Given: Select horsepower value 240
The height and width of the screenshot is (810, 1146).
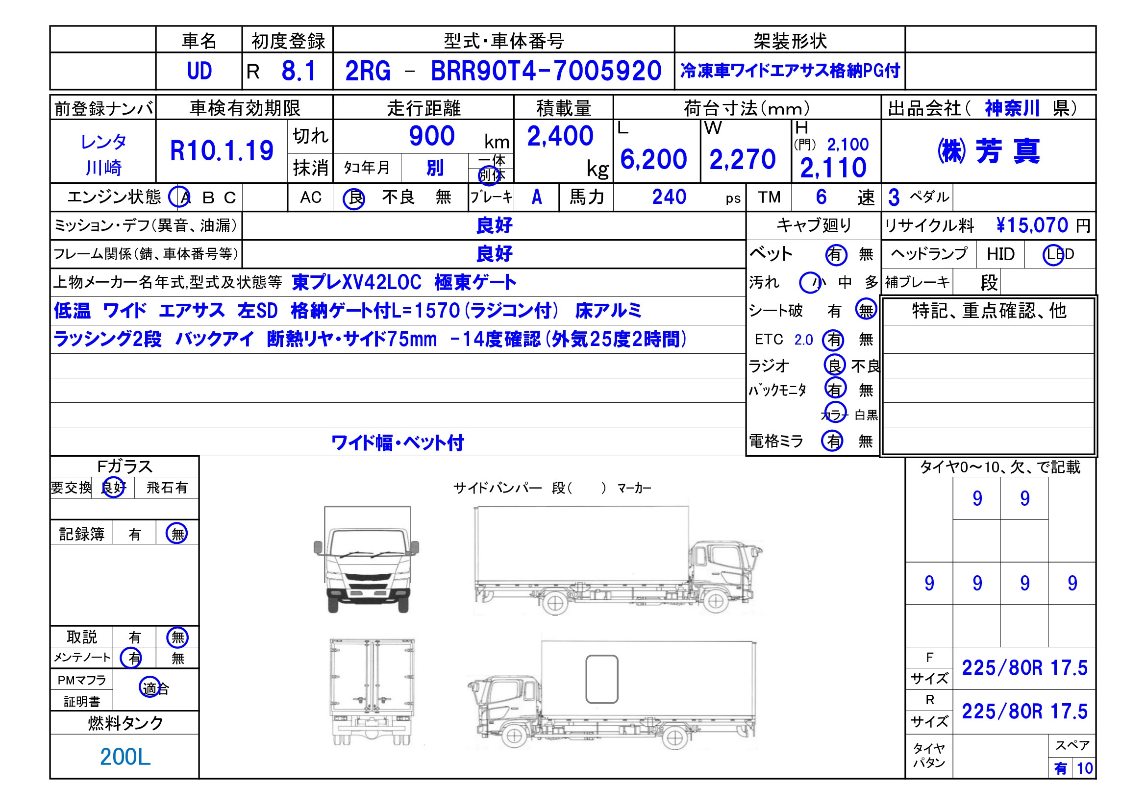Looking at the screenshot, I should click(669, 197).
